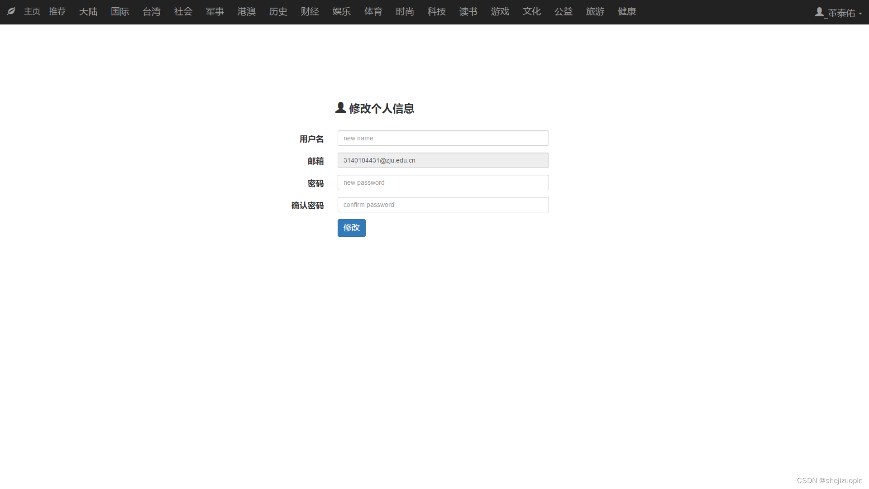Image resolution: width=869 pixels, height=489 pixels.
Task: Click the confirm password input field
Action: pos(443,205)
